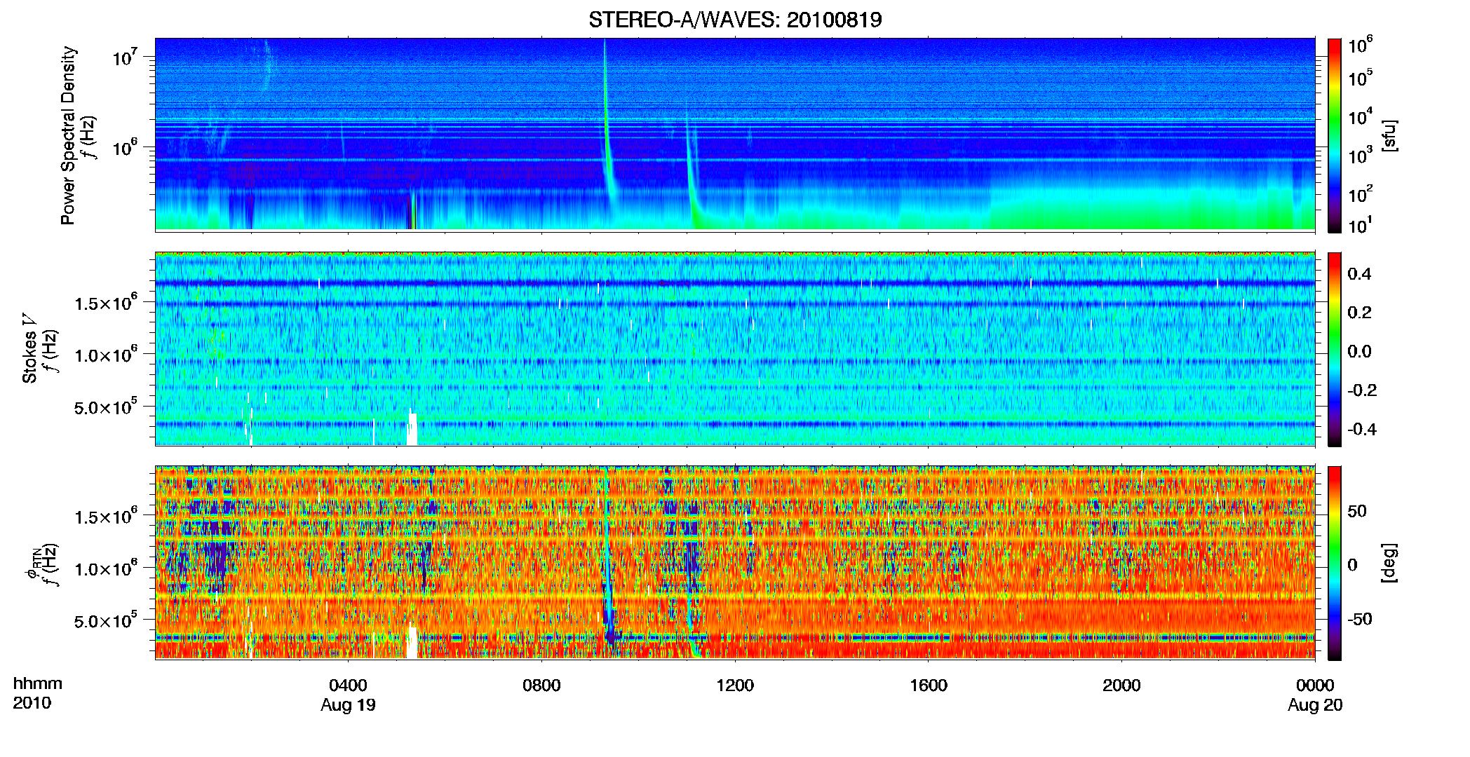The height and width of the screenshot is (757, 1470).
Task: Click the 1600 time tick label
Action: (929, 686)
